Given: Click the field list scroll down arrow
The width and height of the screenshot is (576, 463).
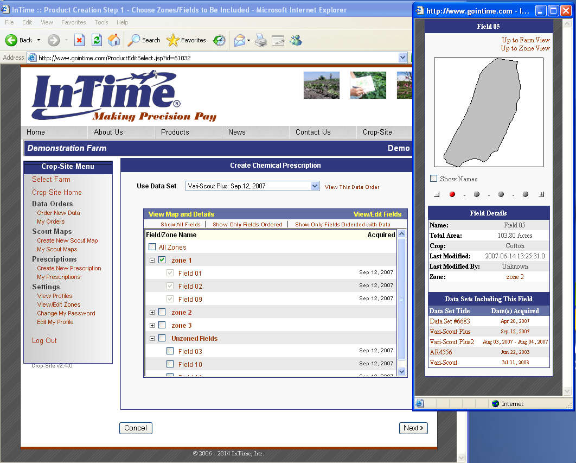Looking at the screenshot, I should [x=401, y=371].
